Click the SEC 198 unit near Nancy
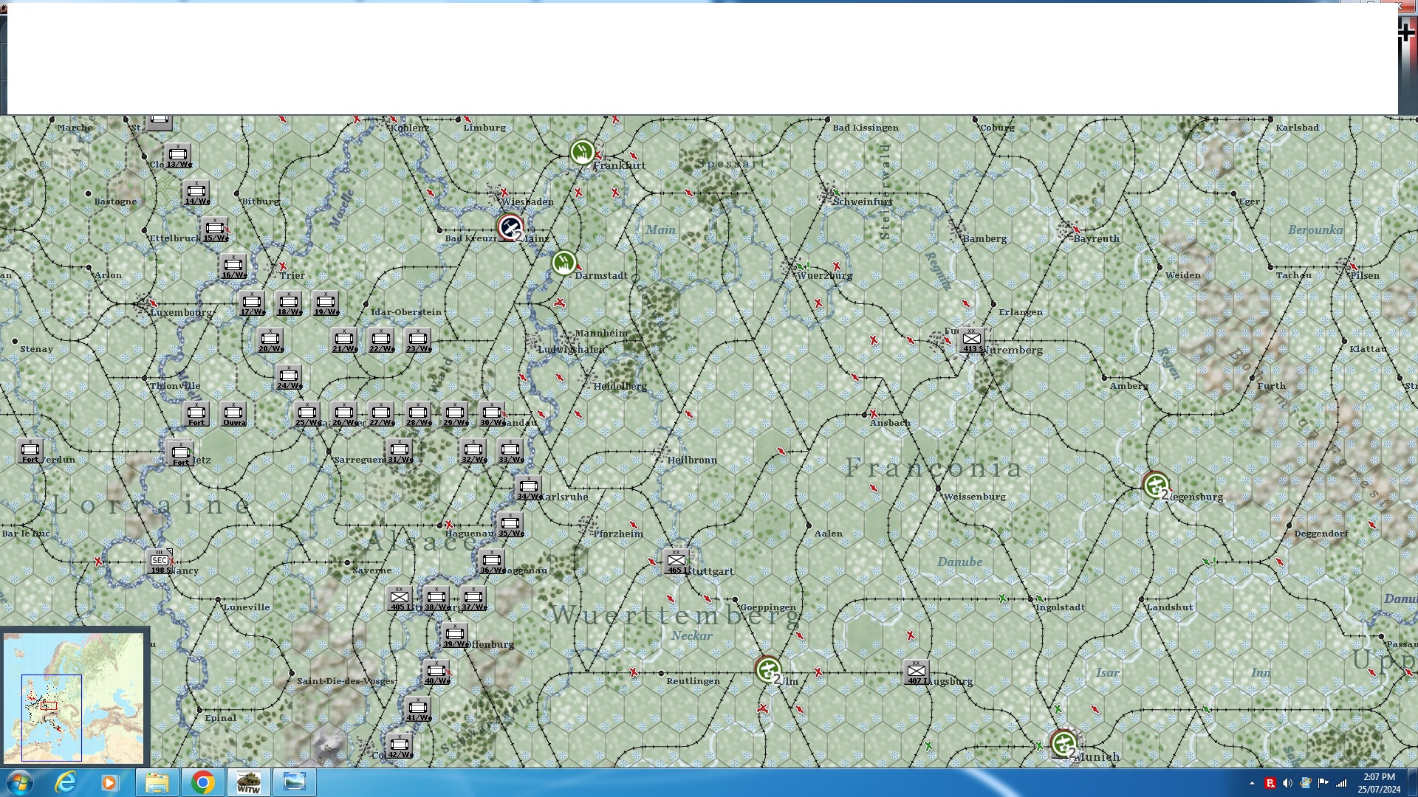The image size is (1418, 797). 160,562
